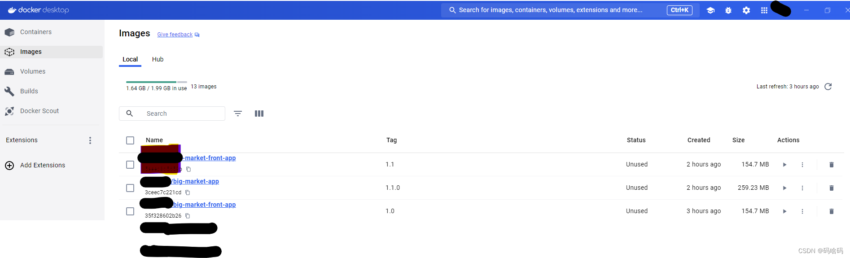Viewport: 850px width, 258px height.
Task: Sort by the Size column header
Action: tap(738, 140)
